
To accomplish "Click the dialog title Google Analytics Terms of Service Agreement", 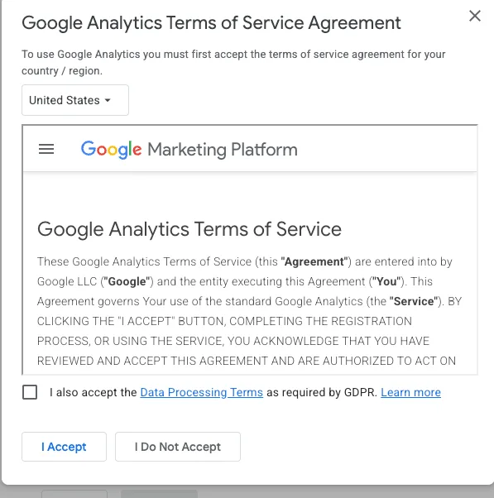I will (211, 23).
